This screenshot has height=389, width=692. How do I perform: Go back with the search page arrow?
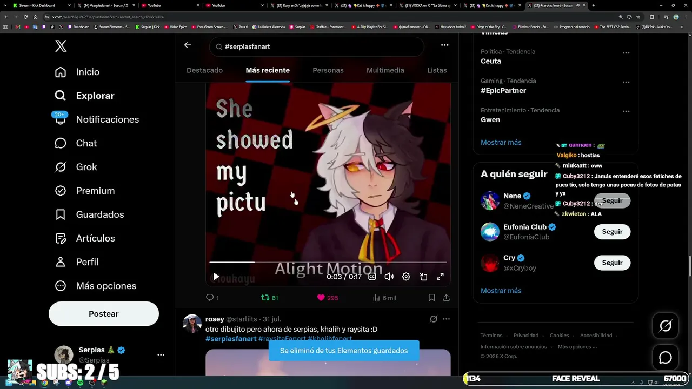click(188, 45)
